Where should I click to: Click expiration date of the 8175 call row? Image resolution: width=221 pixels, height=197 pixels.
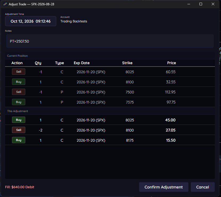tap(91, 140)
